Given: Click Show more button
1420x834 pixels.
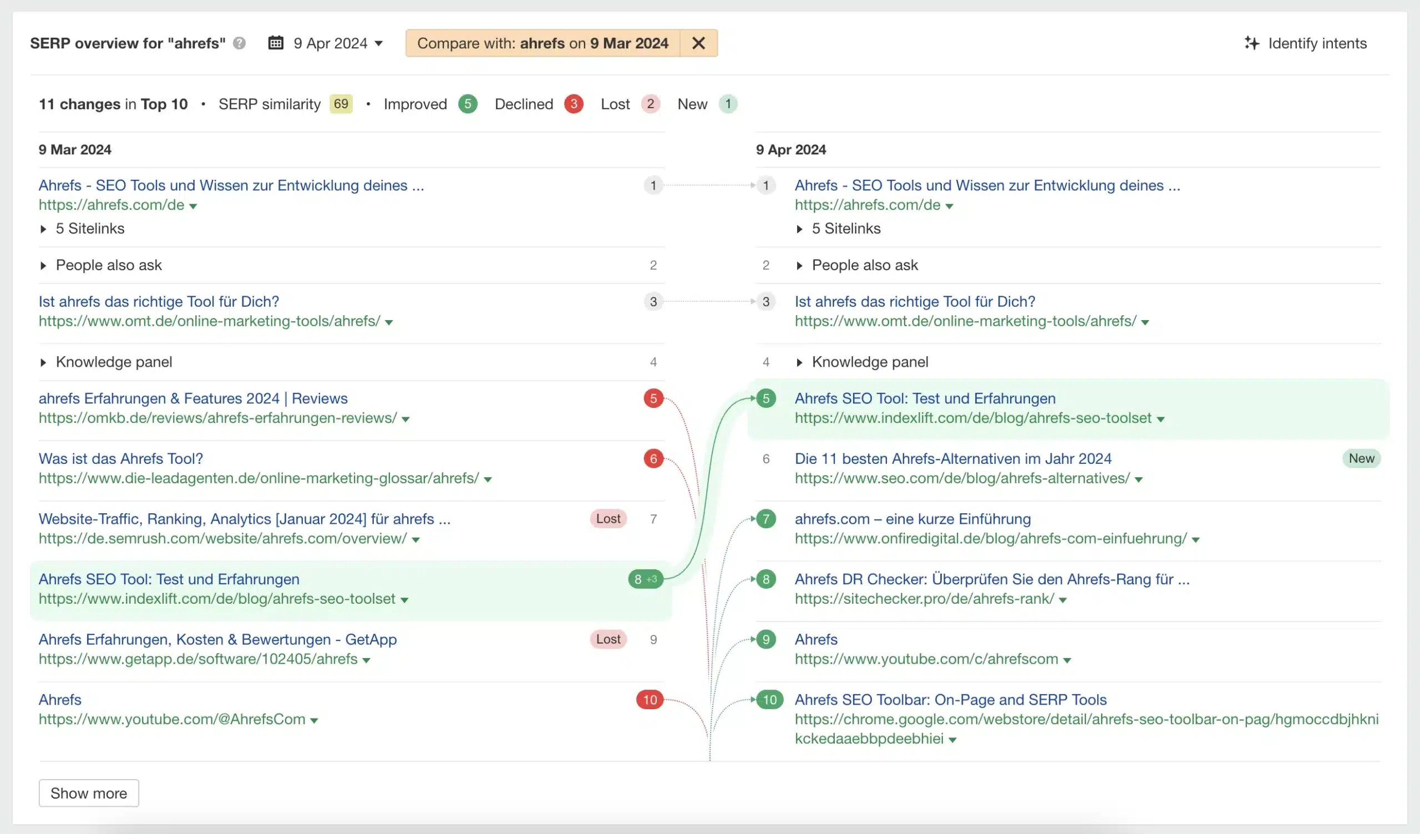Looking at the screenshot, I should [x=89, y=793].
